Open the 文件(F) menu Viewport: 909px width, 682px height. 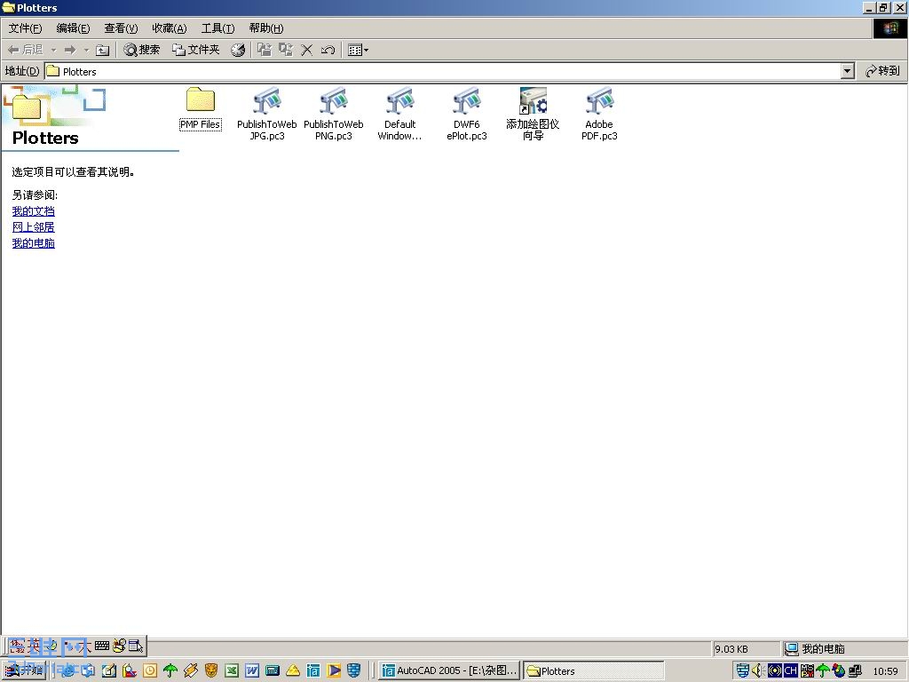25,28
